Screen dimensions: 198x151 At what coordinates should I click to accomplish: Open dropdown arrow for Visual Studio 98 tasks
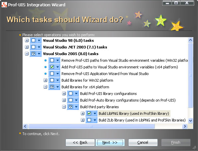[x=39, y=40]
